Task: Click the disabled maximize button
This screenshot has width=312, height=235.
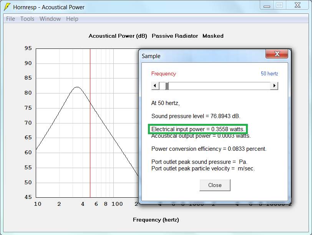Action: coord(279,5)
